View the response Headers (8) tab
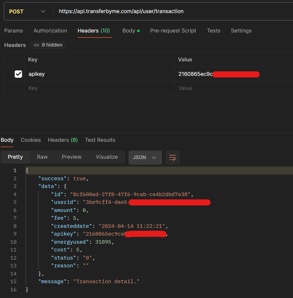 pyautogui.click(x=62, y=140)
